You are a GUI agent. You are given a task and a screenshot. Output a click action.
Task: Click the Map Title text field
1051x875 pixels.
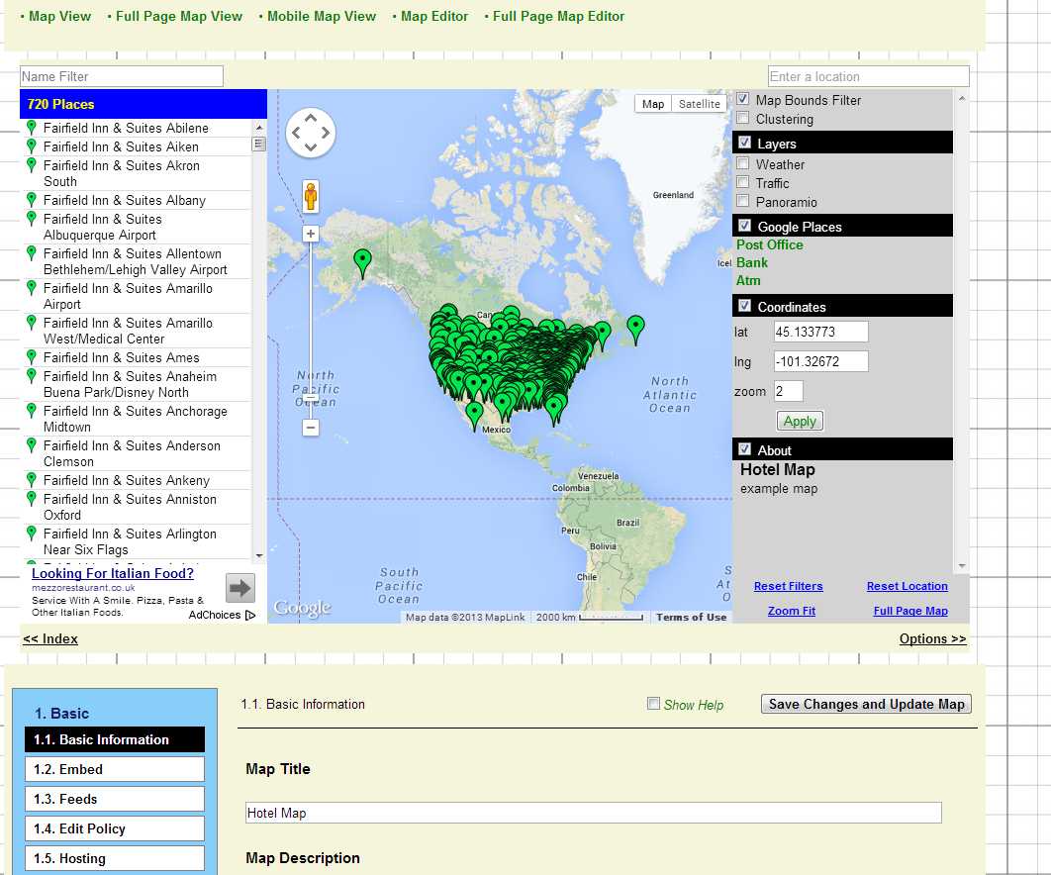(x=593, y=813)
